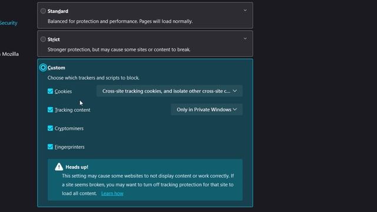The image size is (377, 212).
Task: Uncheck the Tracking content checkbox
Action: (x=50, y=110)
